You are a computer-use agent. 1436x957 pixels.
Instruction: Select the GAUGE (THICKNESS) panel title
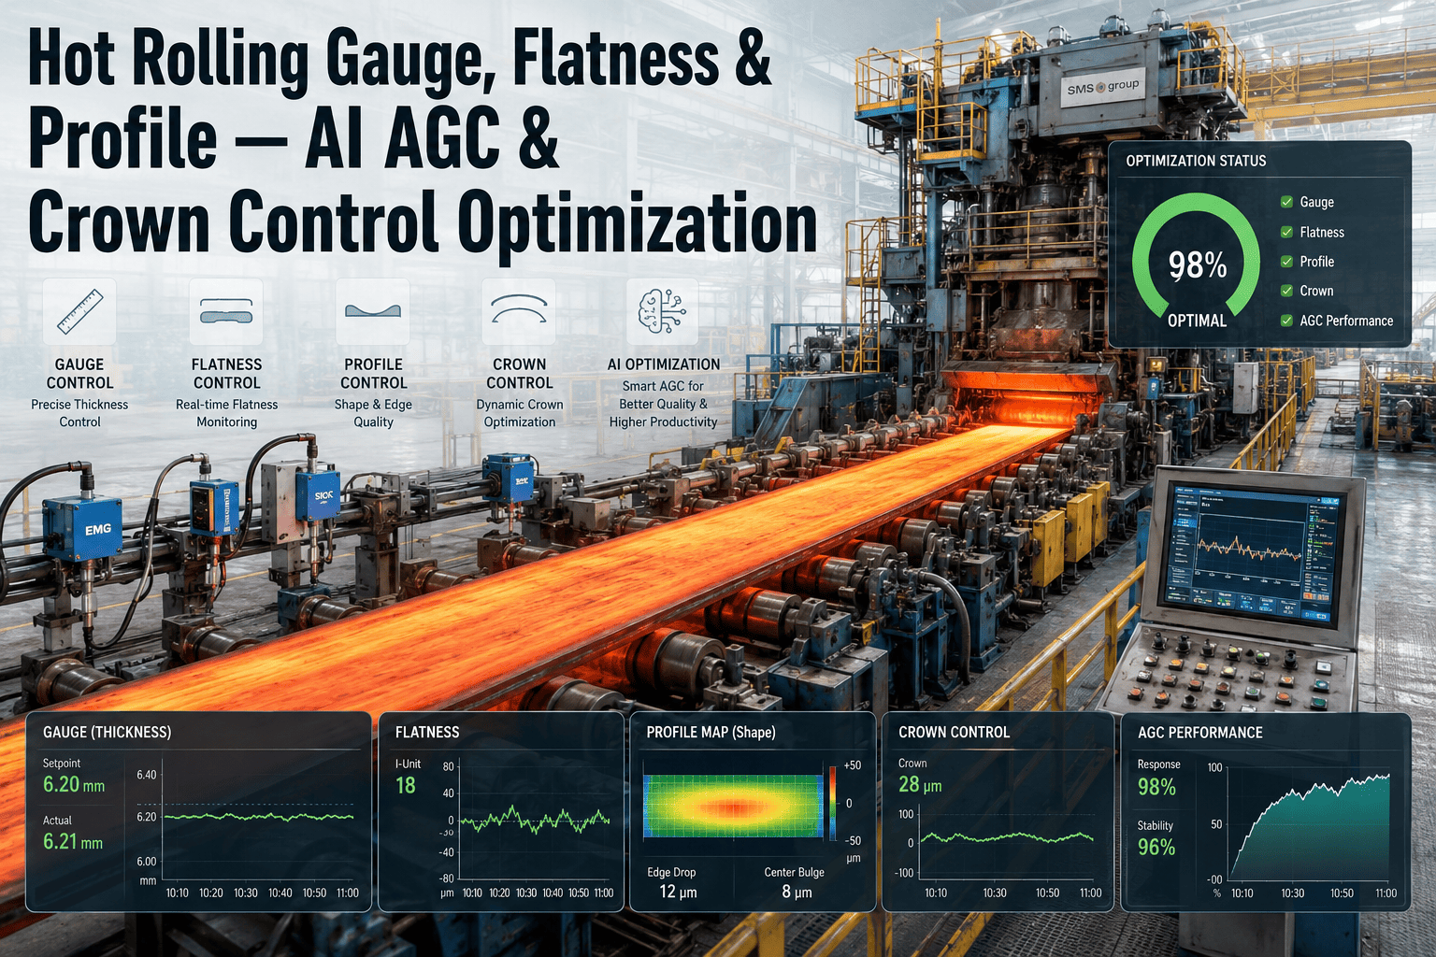tap(107, 732)
